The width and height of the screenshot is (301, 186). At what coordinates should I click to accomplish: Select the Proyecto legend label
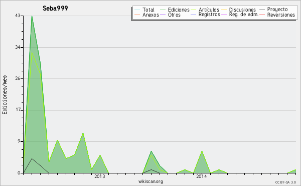(277, 10)
